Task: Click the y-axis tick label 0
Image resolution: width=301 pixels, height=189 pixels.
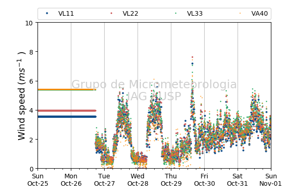Action: tap(31, 169)
